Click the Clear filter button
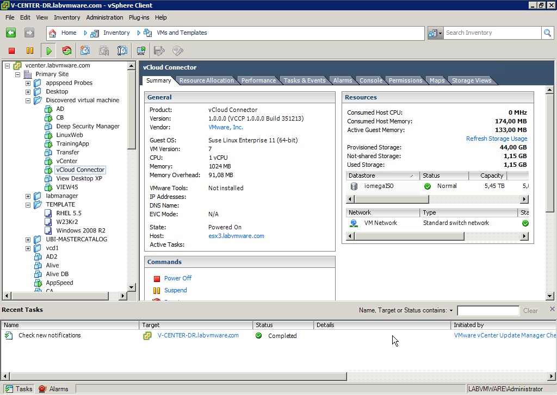 point(530,311)
